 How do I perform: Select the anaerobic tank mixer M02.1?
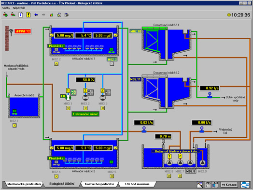[x=14, y=112]
